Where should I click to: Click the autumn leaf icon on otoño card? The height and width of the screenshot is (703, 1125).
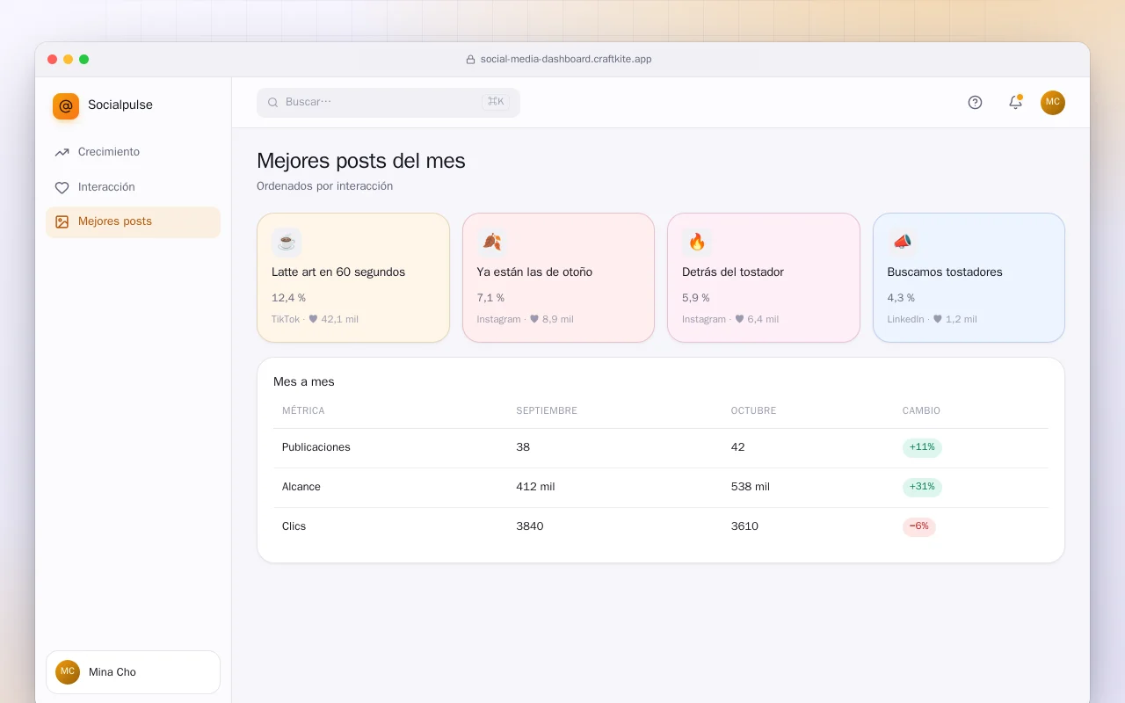click(492, 242)
